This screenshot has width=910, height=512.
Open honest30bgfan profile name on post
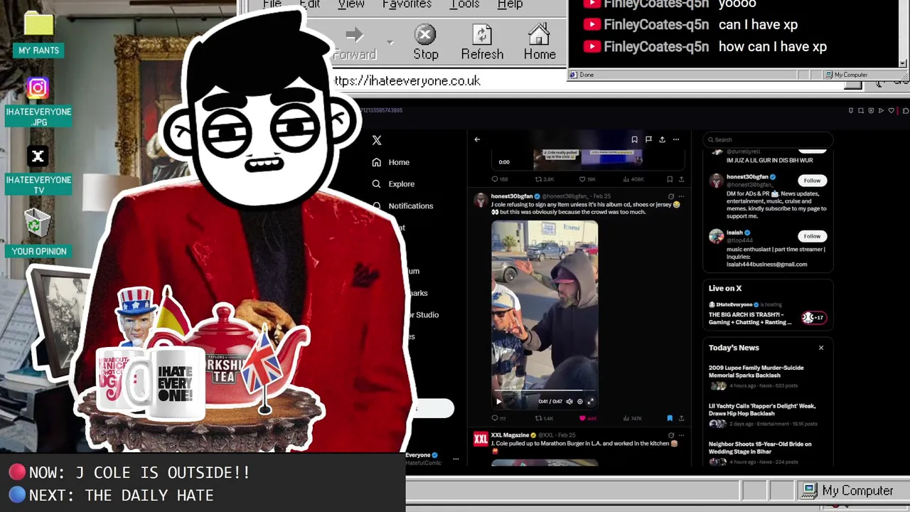pyautogui.click(x=511, y=196)
